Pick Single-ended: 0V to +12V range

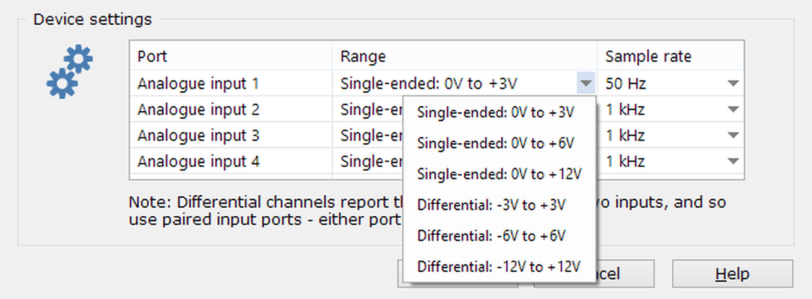pos(499,174)
